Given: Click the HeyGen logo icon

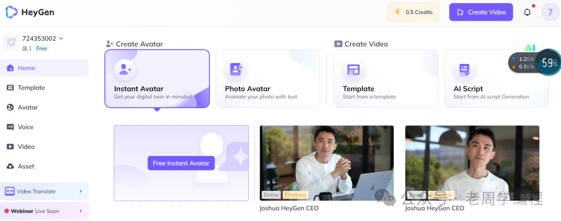Looking at the screenshot, I should 11,12.
